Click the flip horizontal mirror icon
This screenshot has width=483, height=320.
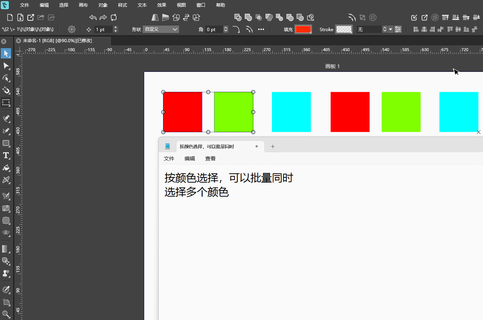tap(155, 17)
